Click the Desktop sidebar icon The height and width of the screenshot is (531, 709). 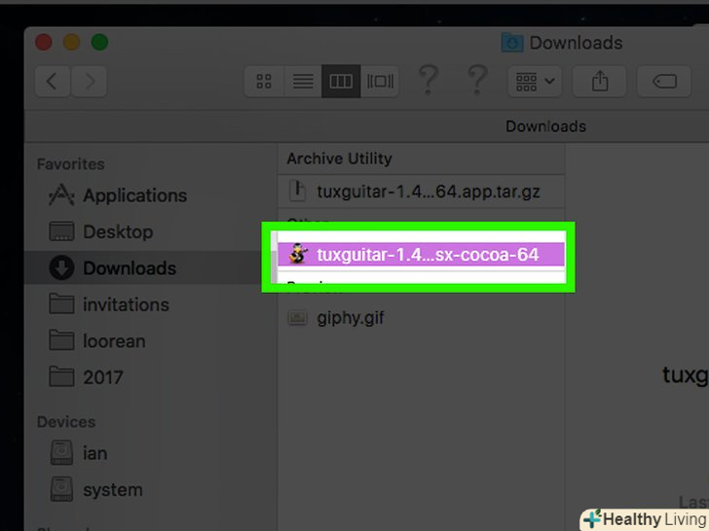click(61, 231)
